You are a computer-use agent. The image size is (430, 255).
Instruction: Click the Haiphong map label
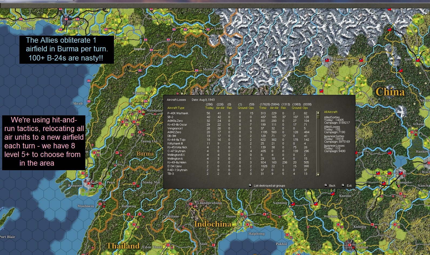pos(257,234)
